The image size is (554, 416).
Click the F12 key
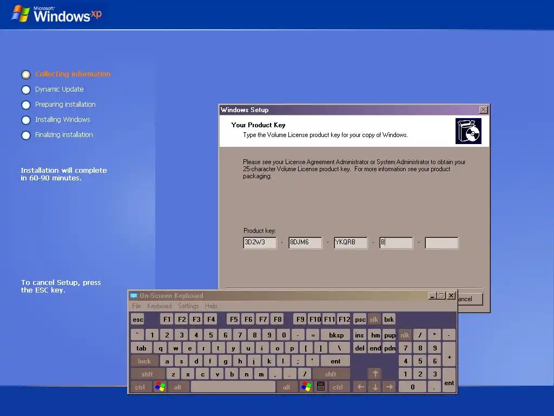344,320
